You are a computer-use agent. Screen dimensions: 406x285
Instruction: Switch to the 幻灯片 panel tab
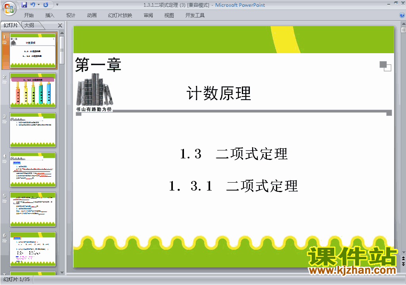[x=11, y=25]
